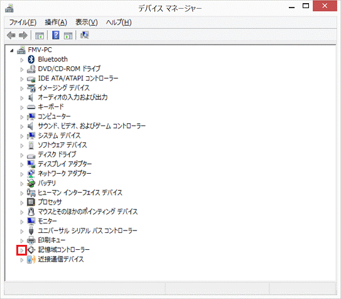Image resolution: width=341 pixels, height=299 pixels.
Task: Select the IDE ATA/ATAPI コントローラー label
Action: point(78,79)
